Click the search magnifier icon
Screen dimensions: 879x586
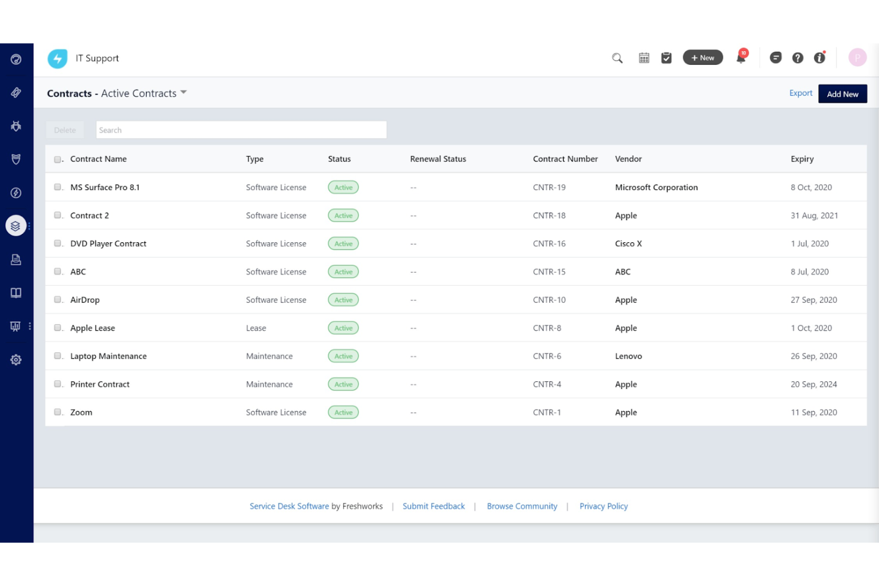tap(617, 58)
